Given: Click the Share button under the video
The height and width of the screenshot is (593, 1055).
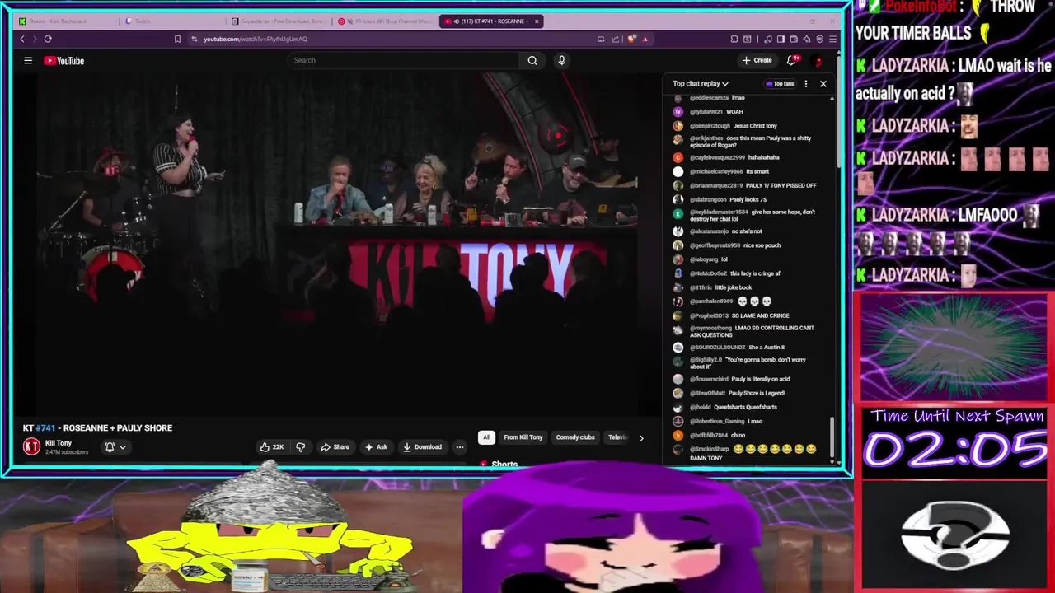Looking at the screenshot, I should pos(335,447).
